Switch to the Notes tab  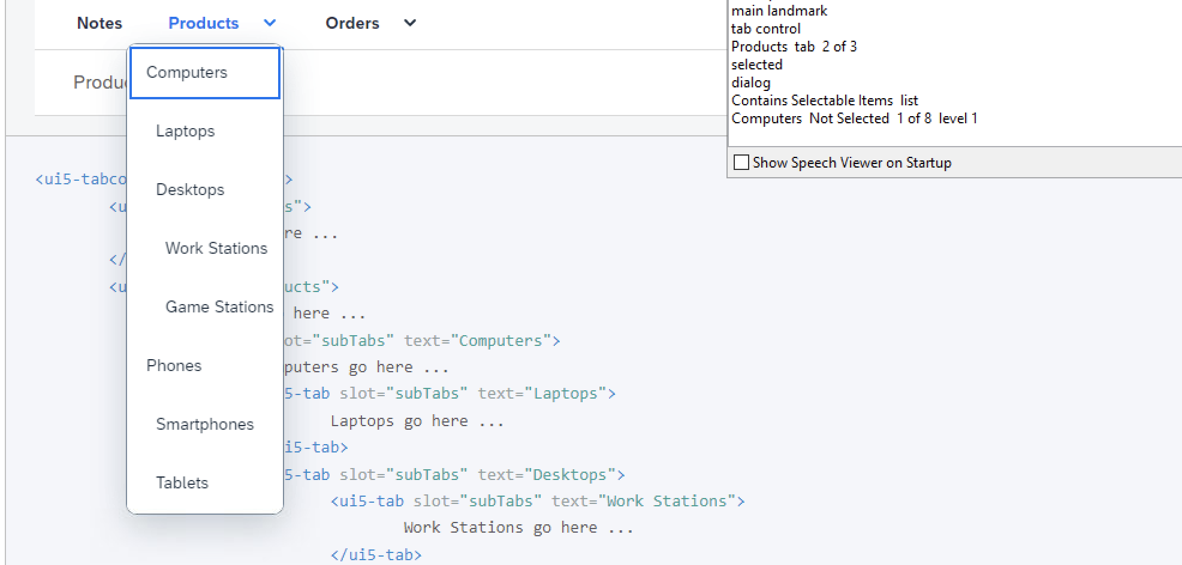99,23
